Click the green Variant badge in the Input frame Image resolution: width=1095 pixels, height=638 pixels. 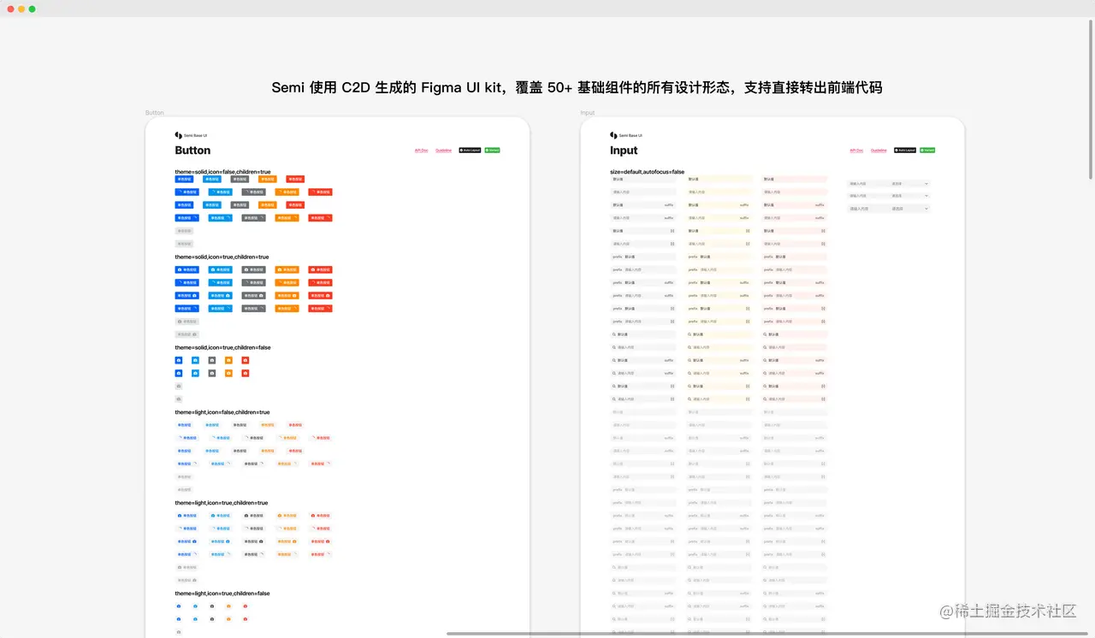(927, 150)
